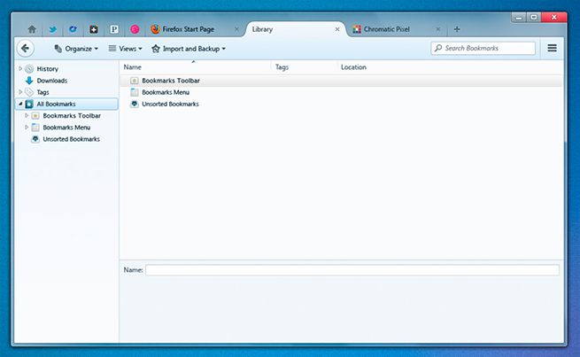Screen dimensions: 580x357
Task: Close the Library tab
Action: click(x=337, y=29)
